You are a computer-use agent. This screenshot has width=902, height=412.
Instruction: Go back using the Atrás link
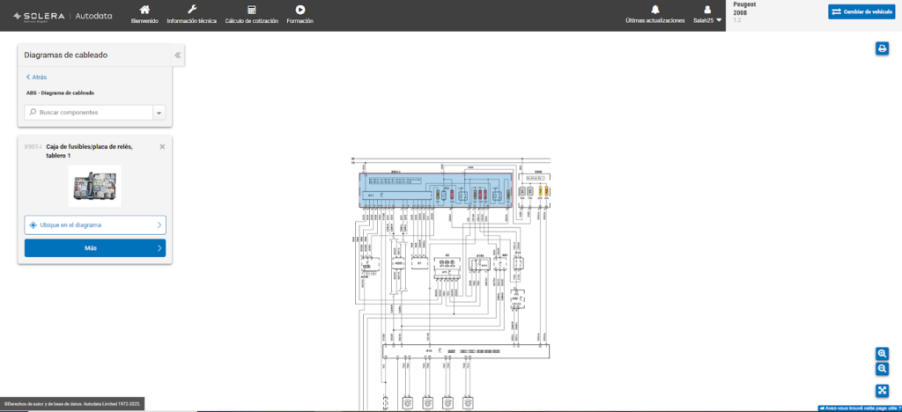point(36,77)
